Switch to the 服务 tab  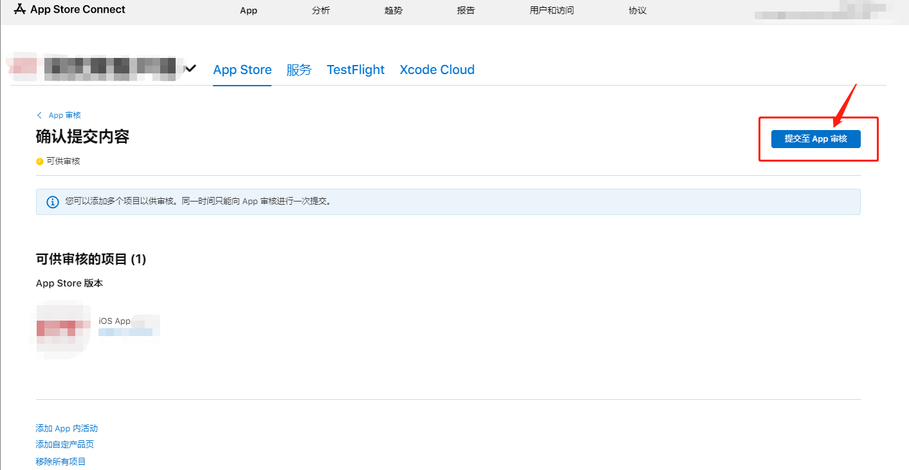pyautogui.click(x=299, y=70)
